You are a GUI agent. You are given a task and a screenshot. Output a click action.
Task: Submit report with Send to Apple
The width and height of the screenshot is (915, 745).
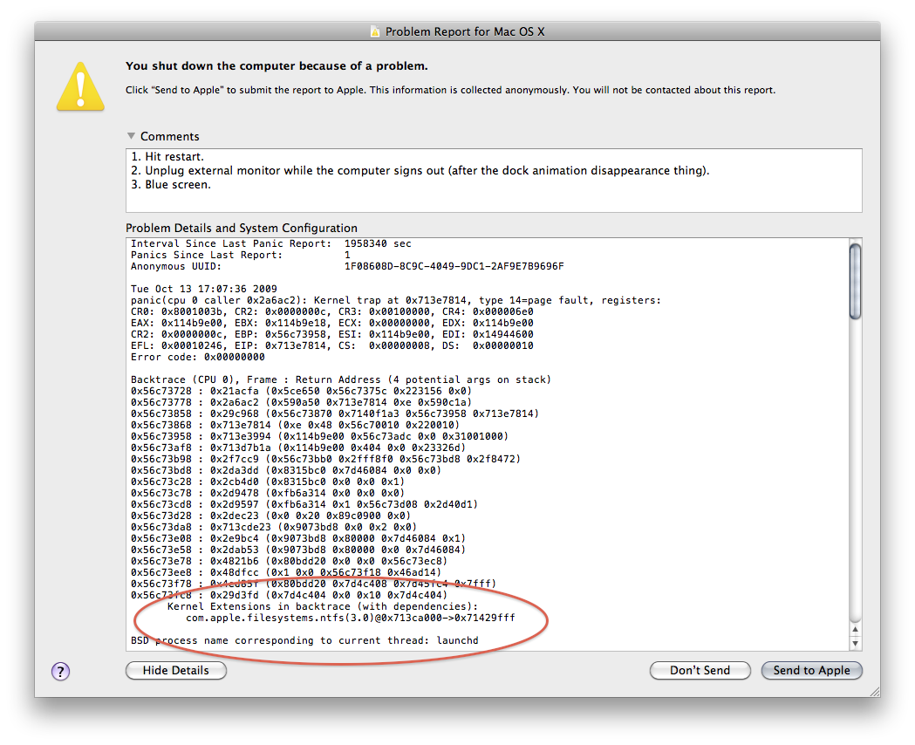click(x=811, y=670)
